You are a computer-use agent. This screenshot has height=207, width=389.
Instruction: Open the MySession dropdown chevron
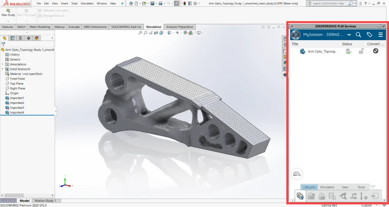(349, 35)
